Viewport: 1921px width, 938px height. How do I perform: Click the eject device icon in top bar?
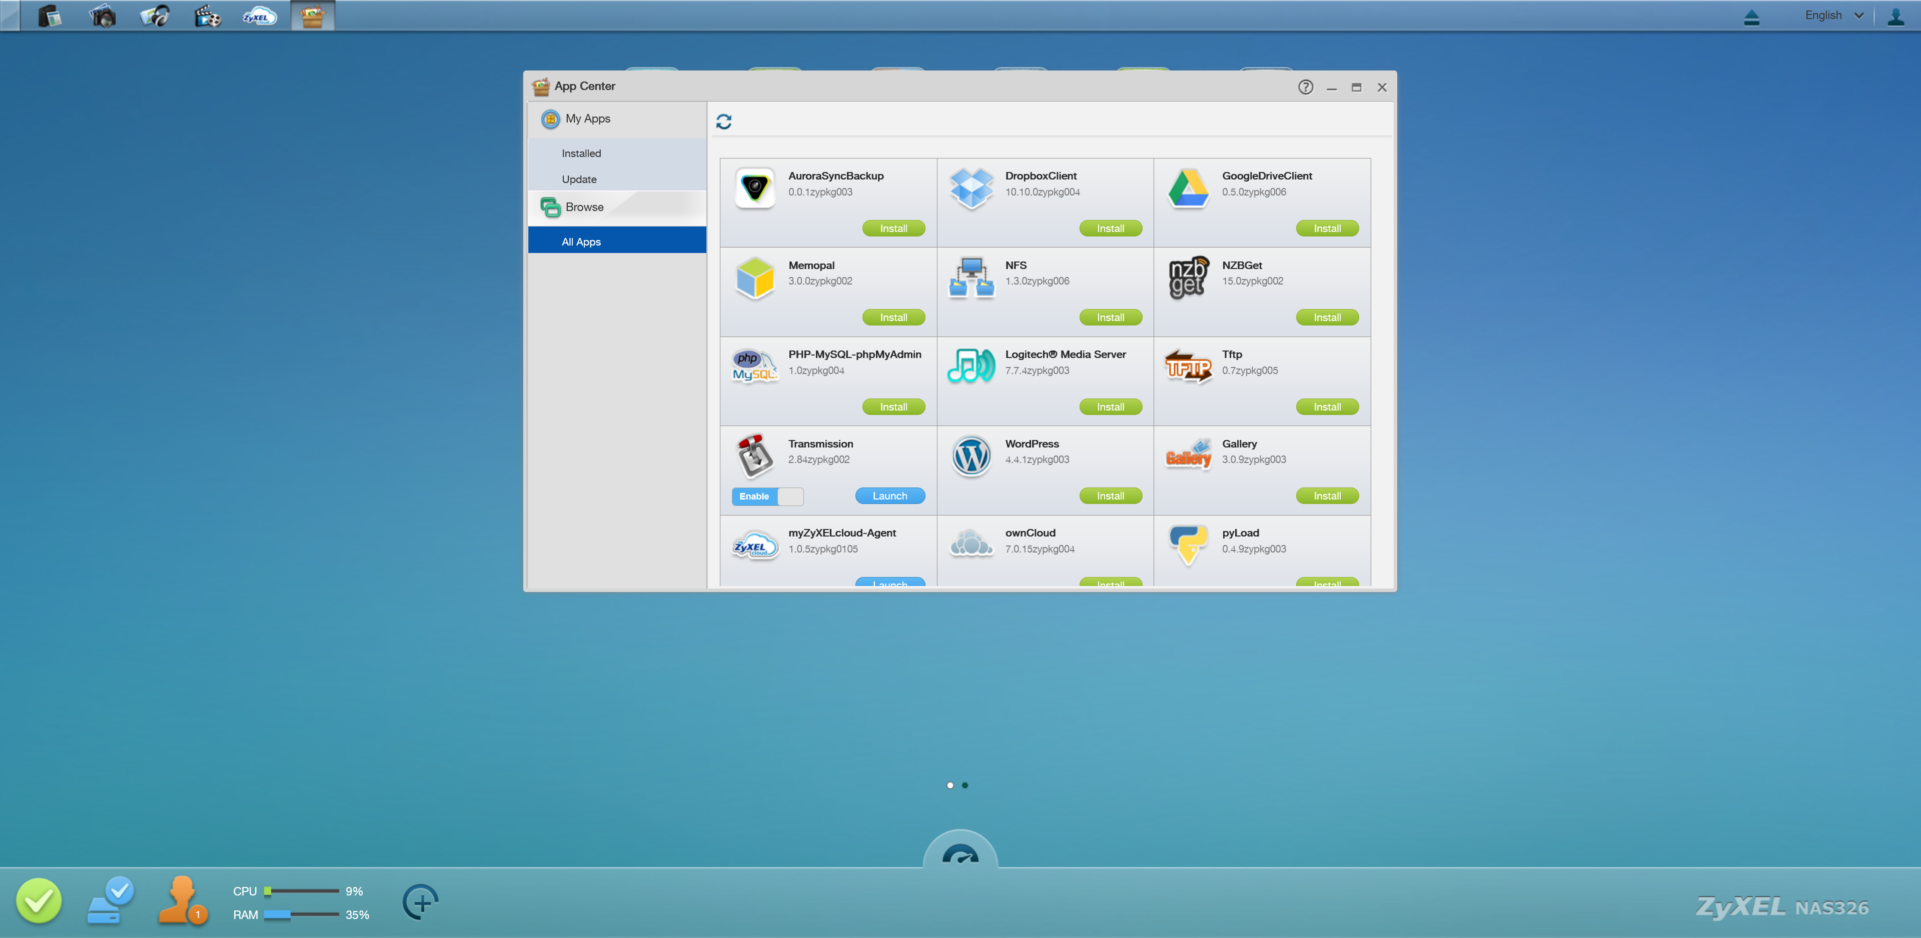(x=1752, y=16)
